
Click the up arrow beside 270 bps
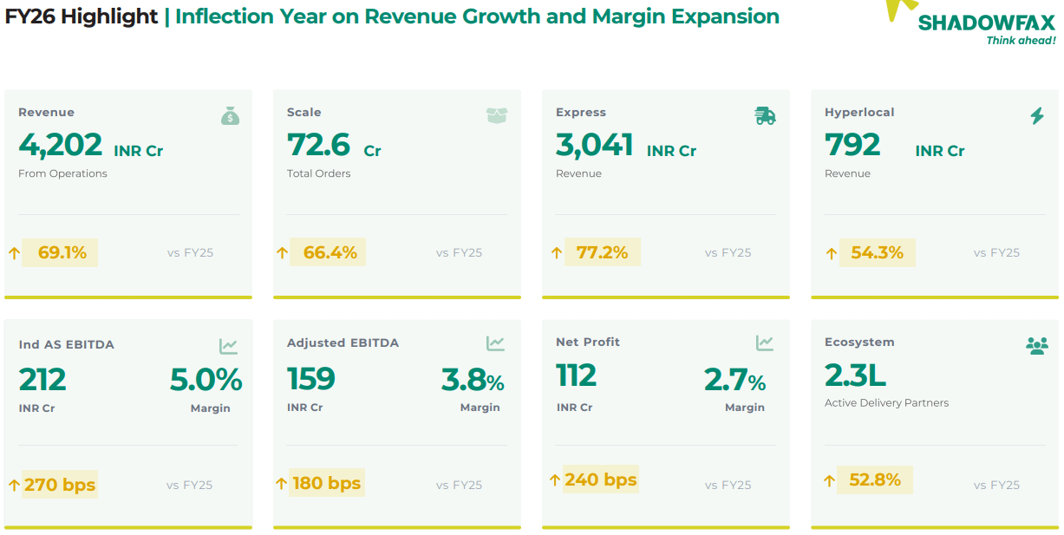14,485
